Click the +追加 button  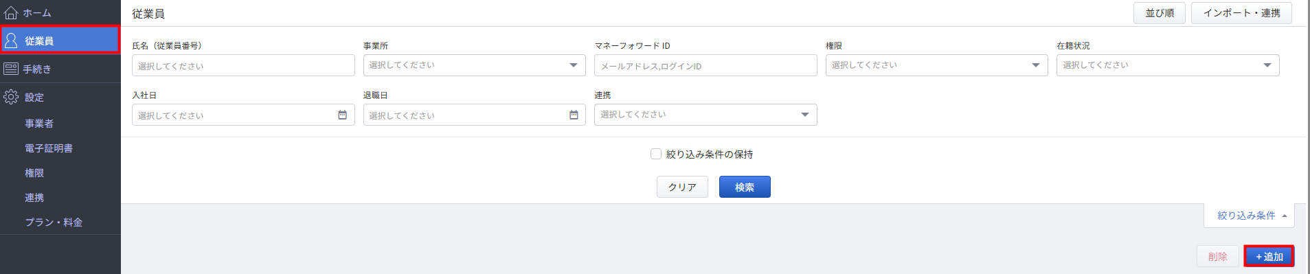[1269, 256]
